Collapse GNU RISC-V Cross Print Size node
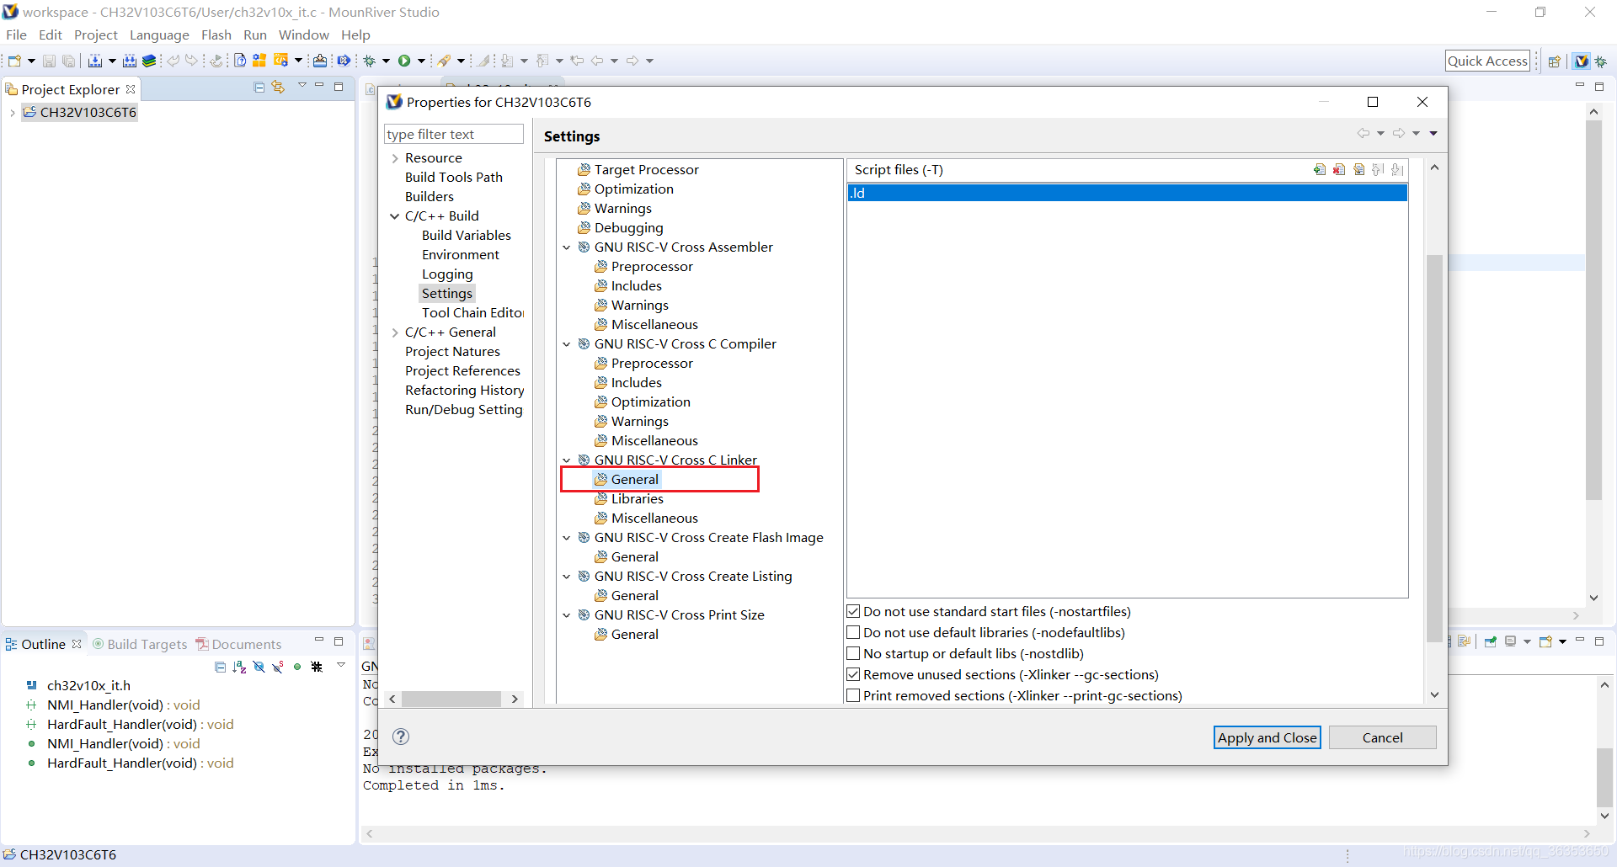The width and height of the screenshot is (1617, 867). coord(567,615)
